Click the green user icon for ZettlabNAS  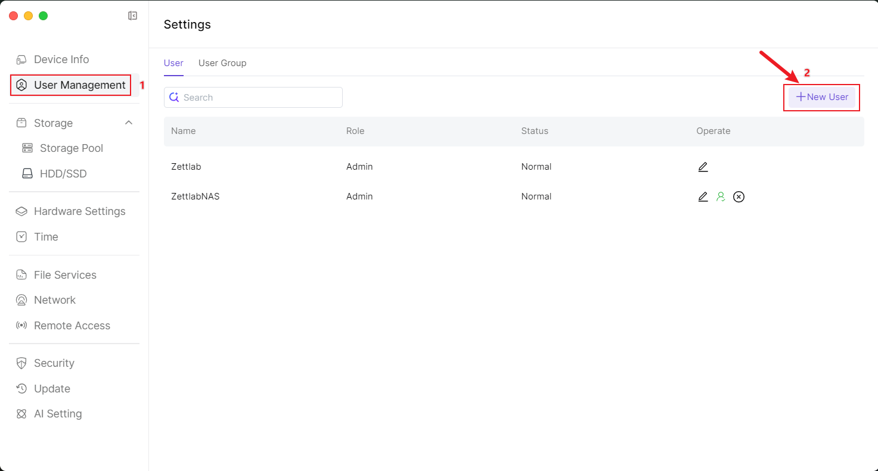(721, 196)
